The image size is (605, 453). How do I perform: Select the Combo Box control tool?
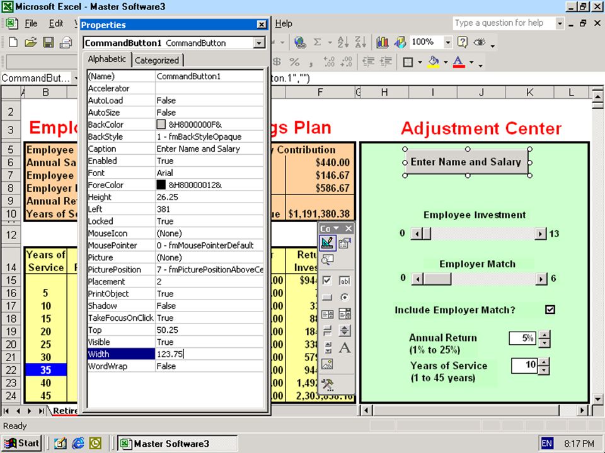click(x=345, y=314)
